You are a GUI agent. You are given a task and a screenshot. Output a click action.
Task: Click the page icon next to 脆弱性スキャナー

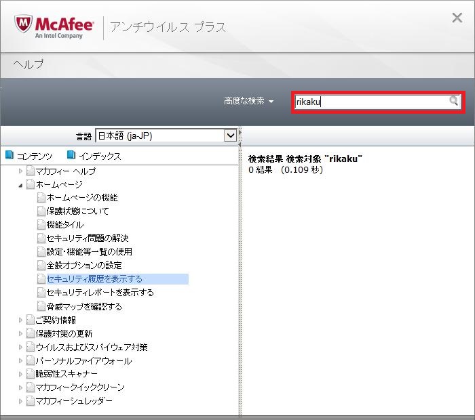[31, 374]
